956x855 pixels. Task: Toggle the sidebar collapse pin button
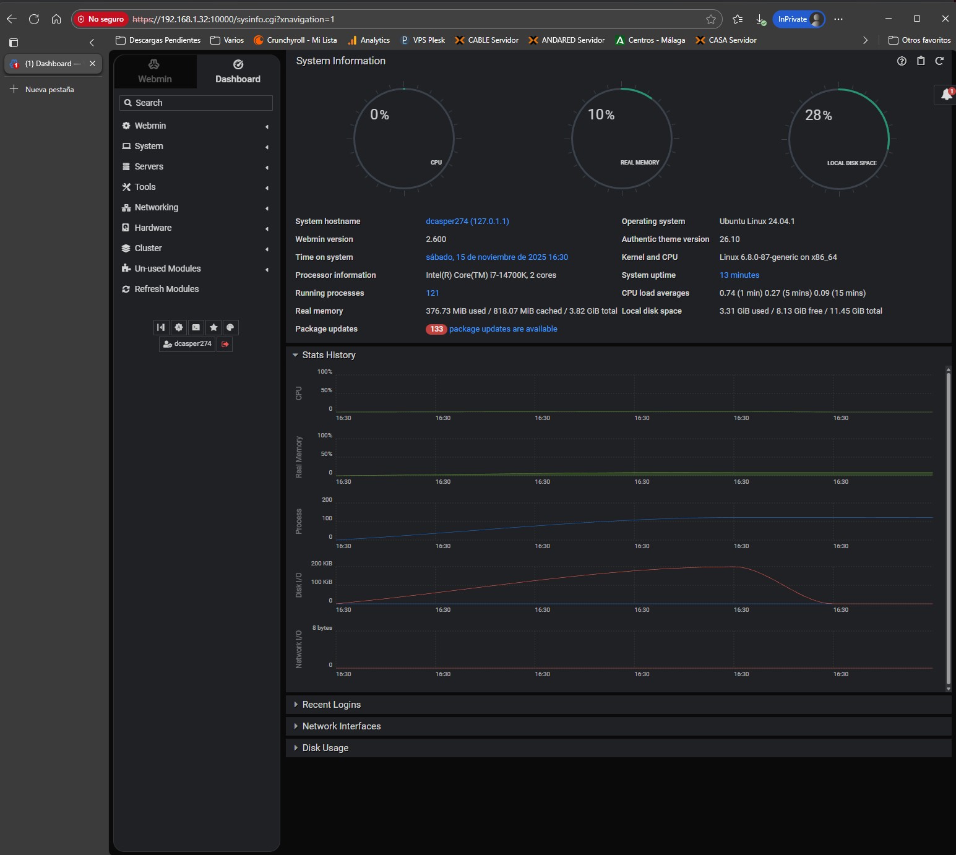click(x=161, y=327)
